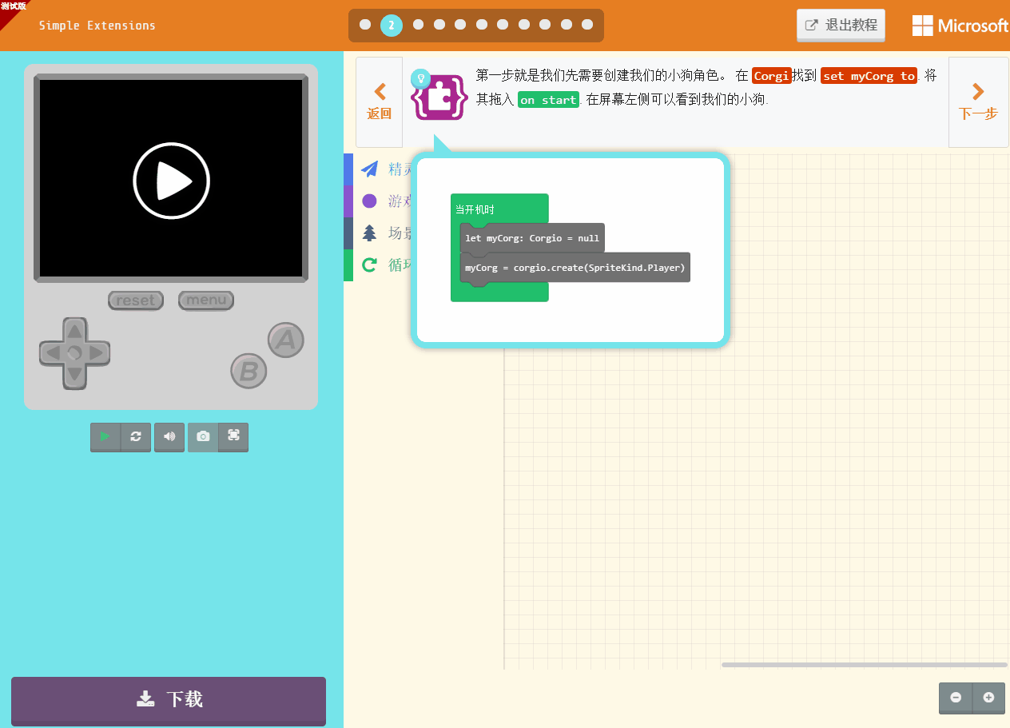Image resolution: width=1010 pixels, height=728 pixels.
Task: Mute the simulator sound
Action: pos(169,436)
